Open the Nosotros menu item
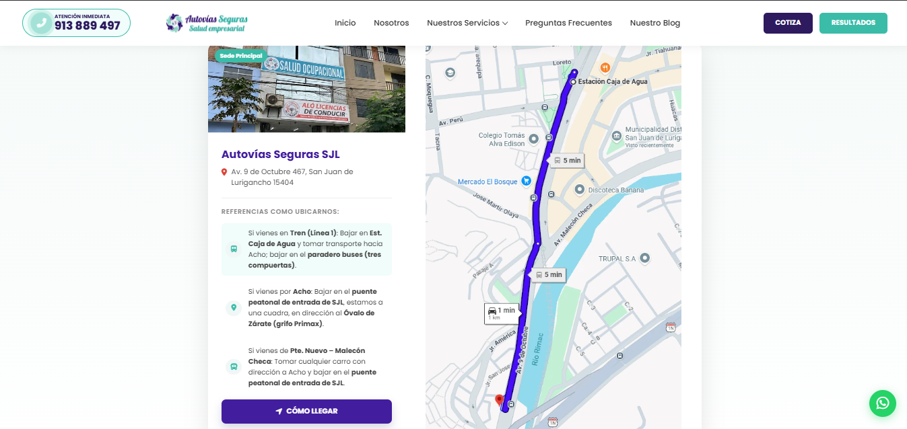Viewport: 907px width, 429px height. point(391,23)
